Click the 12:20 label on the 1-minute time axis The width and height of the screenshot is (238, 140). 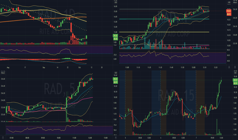[216, 67]
